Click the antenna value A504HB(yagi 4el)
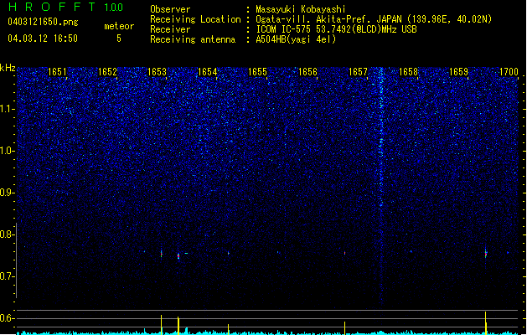This screenshot has height=335, width=527. pos(296,39)
